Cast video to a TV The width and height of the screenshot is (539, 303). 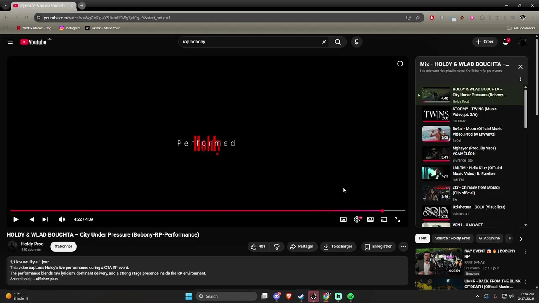click(x=384, y=219)
